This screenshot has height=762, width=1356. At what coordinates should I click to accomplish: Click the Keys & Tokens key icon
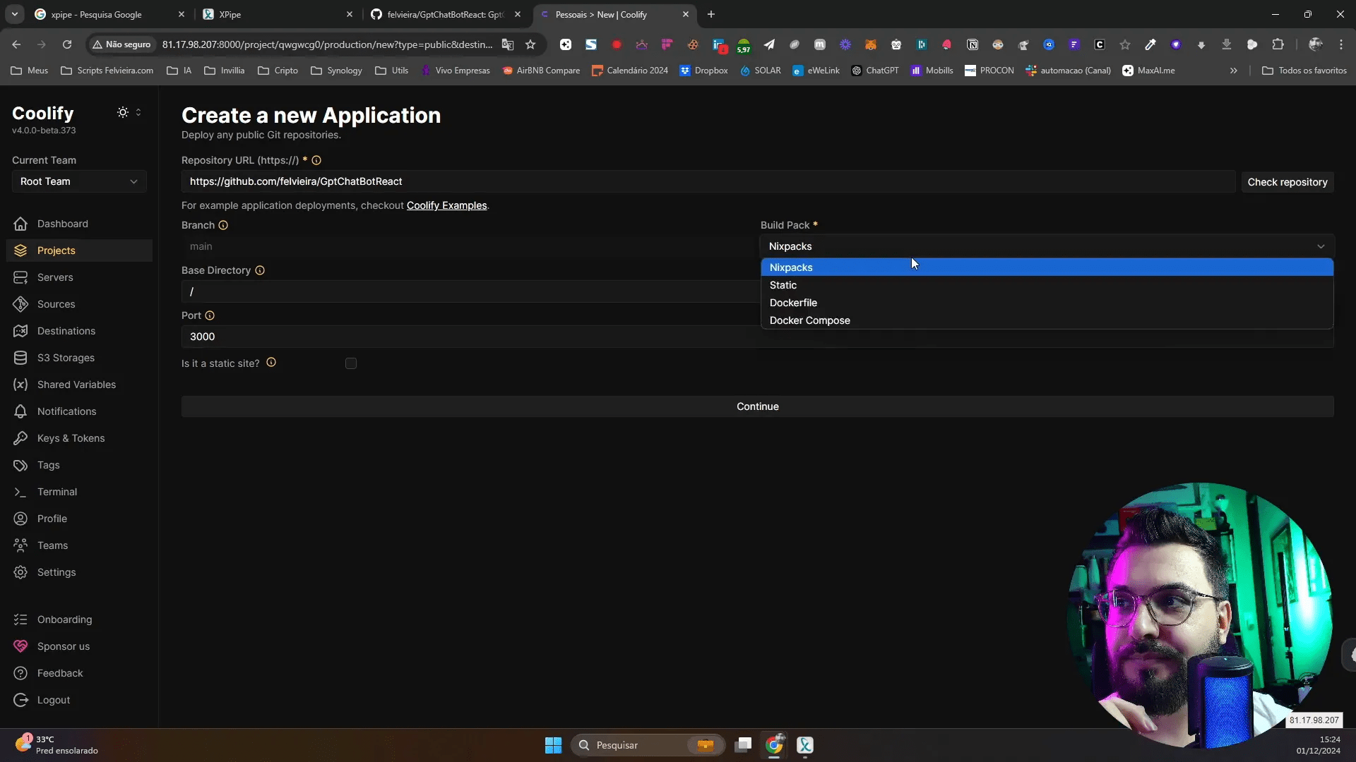pos(20,438)
